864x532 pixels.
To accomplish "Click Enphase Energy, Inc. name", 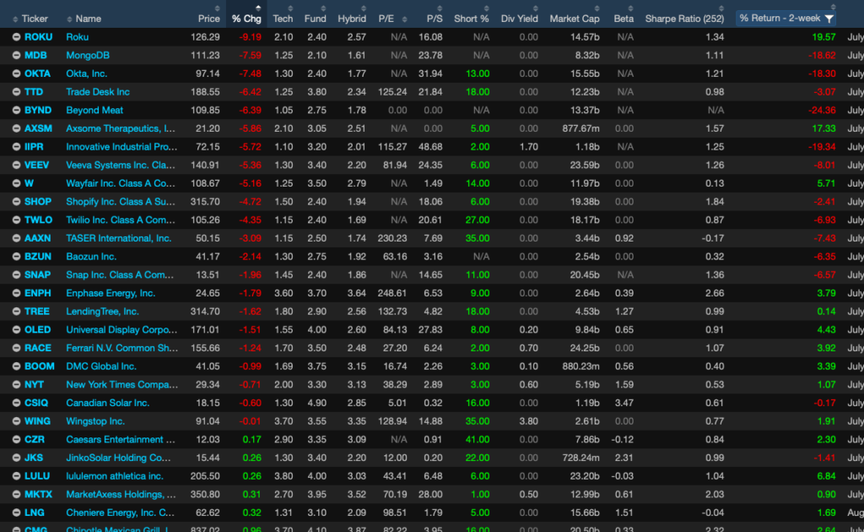I will click(x=111, y=293).
